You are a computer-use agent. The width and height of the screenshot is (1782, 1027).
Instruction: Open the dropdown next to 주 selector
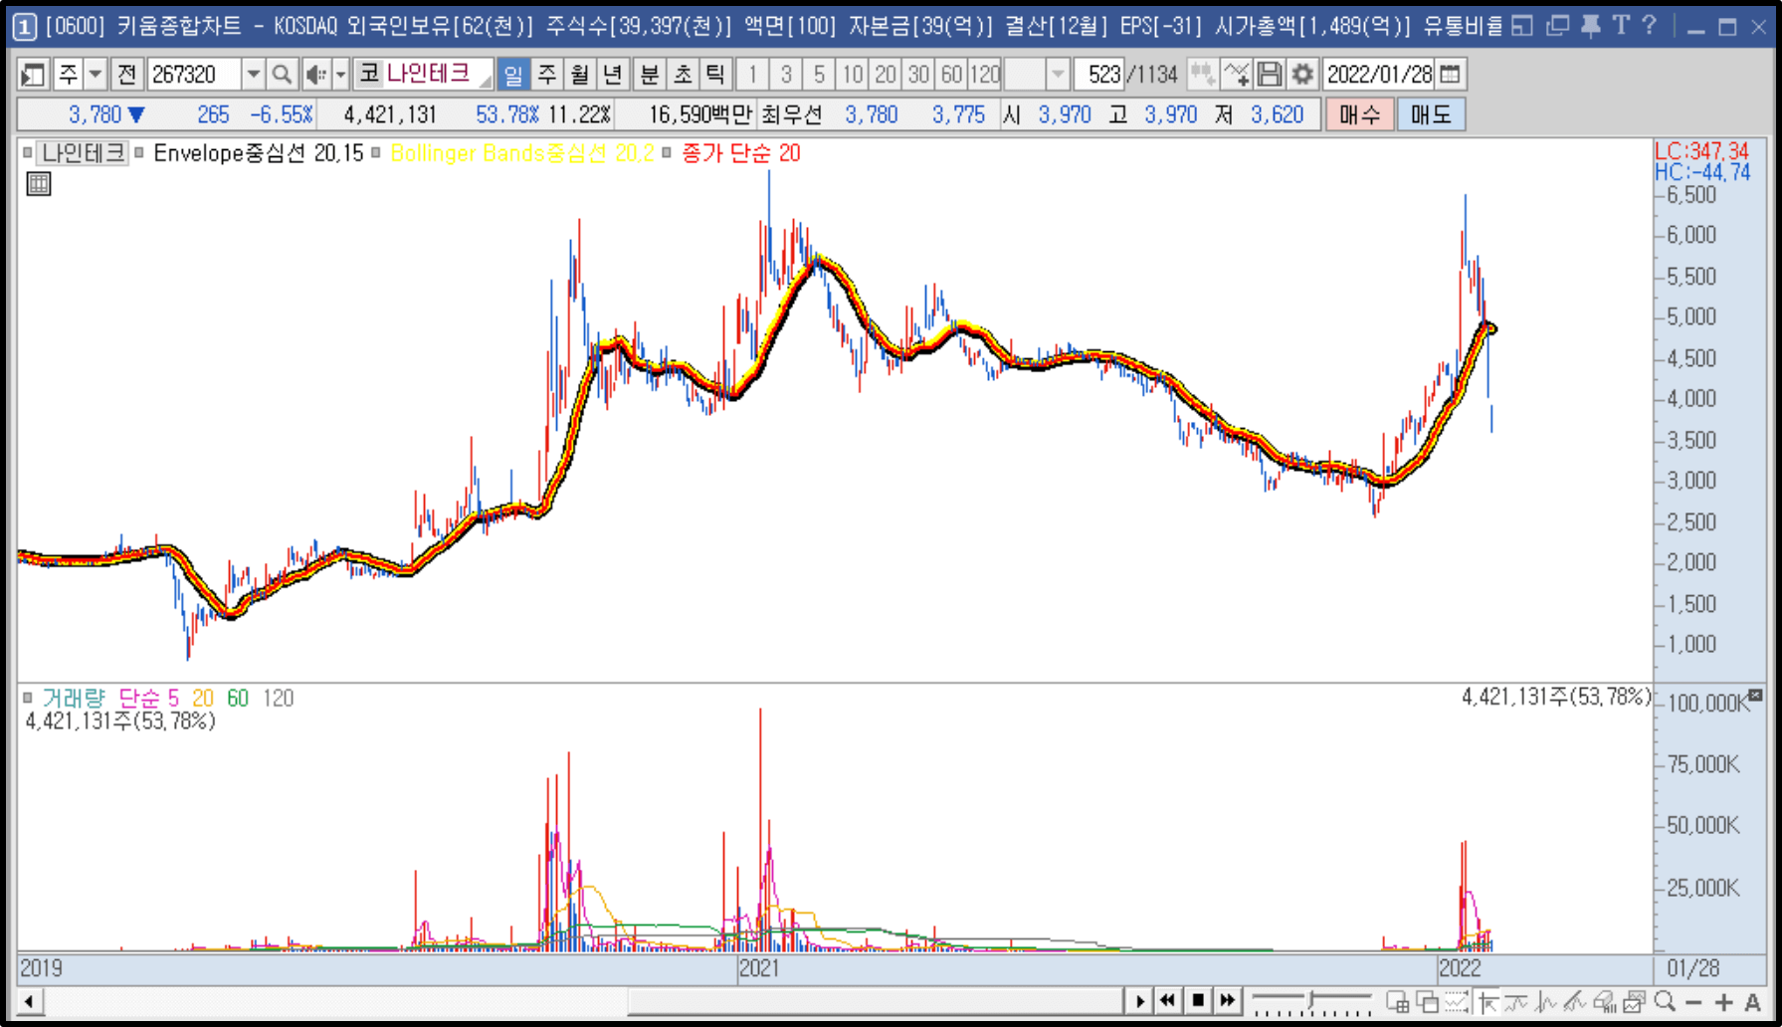coord(96,75)
